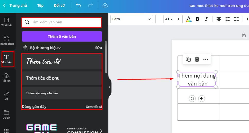Add a heading with Thêm tiêu đề
This screenshot has width=249, height=133.
click(62, 61)
